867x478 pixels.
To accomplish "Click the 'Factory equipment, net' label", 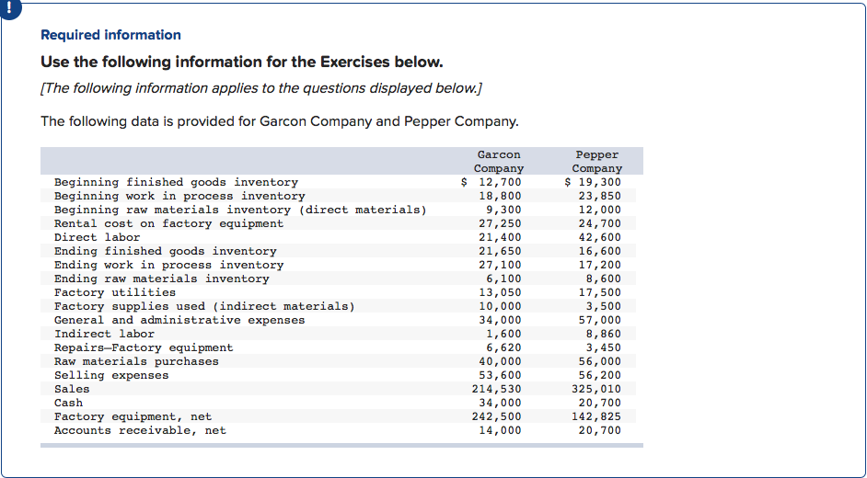I will click(133, 416).
